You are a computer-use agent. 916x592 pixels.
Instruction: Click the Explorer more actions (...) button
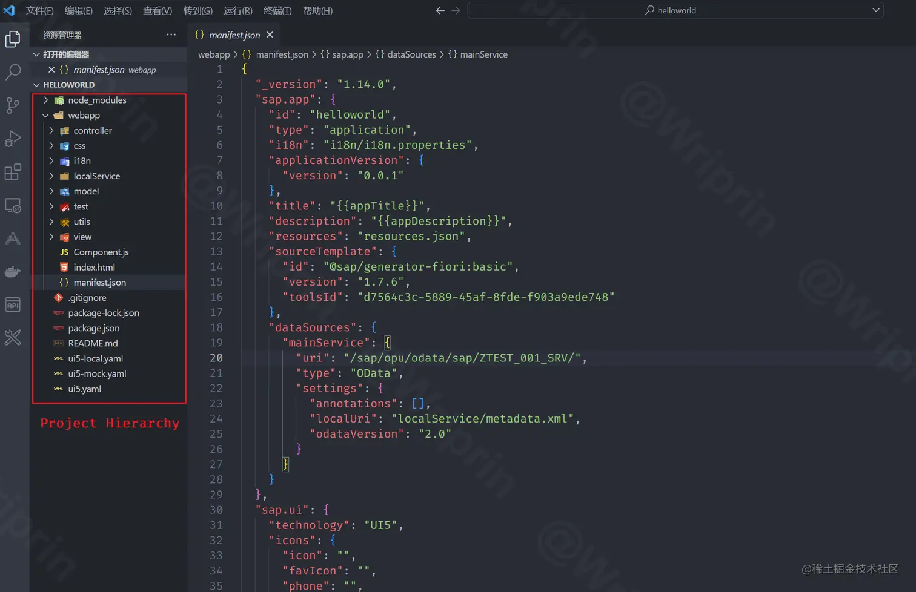pos(171,35)
